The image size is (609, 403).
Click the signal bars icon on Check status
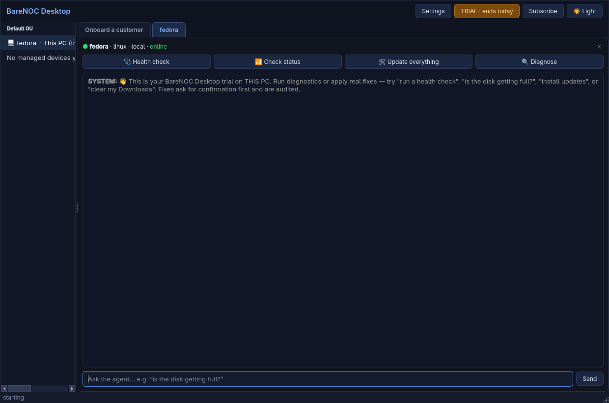click(x=258, y=62)
